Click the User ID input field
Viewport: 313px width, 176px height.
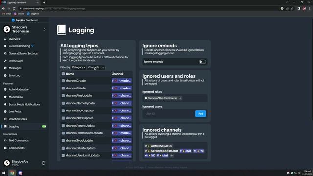point(169,114)
